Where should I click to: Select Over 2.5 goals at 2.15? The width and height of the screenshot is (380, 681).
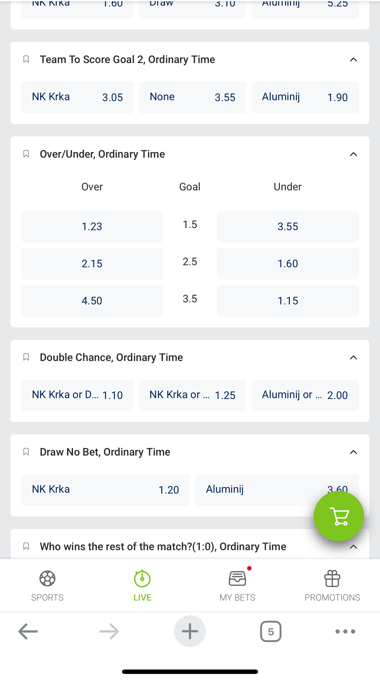[92, 264]
